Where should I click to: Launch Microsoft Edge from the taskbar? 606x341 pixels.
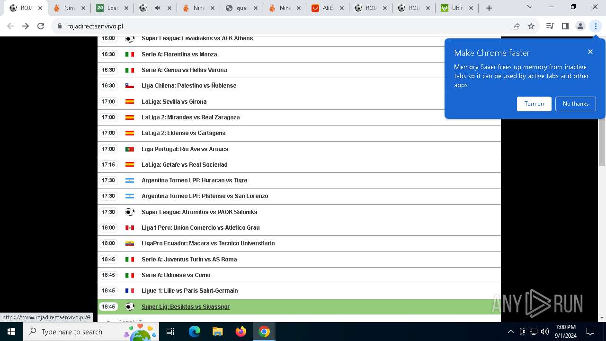tap(195, 332)
